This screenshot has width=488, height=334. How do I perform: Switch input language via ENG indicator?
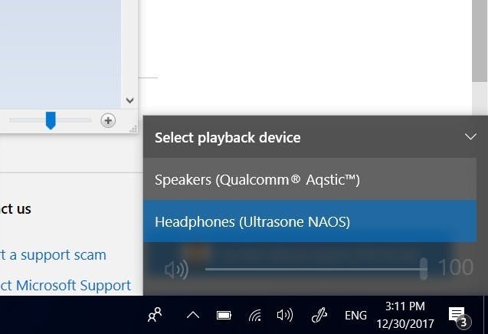pyautogui.click(x=355, y=316)
